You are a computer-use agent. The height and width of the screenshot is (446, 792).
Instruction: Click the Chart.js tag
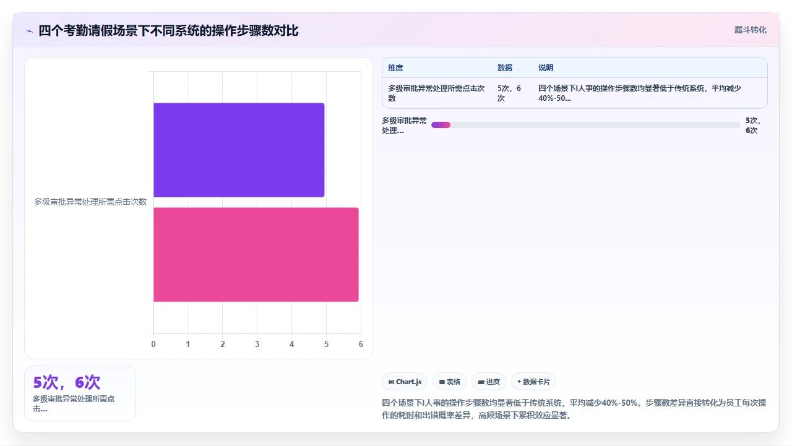[405, 382]
